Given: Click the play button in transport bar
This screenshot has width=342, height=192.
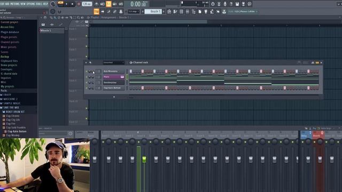Looking at the screenshot, I should 66,4.
